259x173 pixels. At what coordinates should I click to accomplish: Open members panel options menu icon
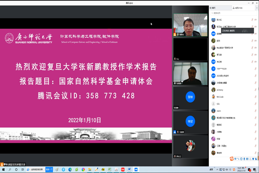tap(257, 8)
